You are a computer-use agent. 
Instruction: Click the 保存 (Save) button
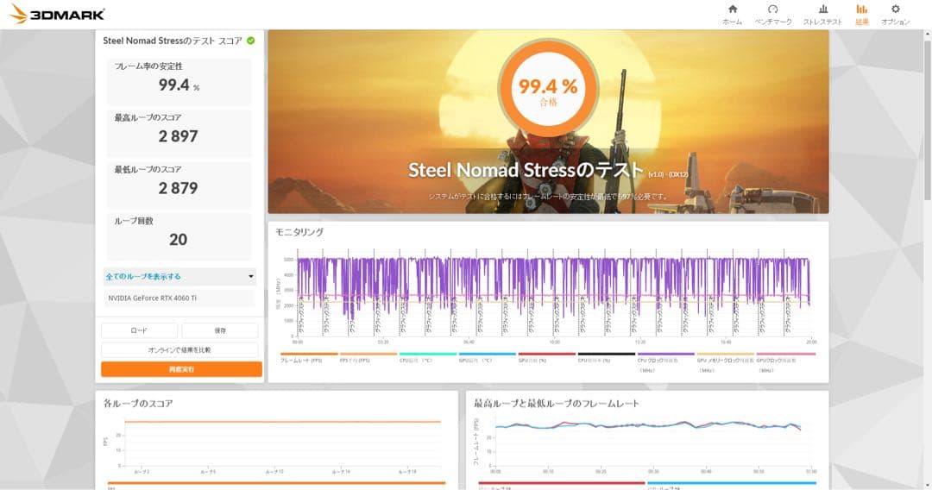(220, 330)
